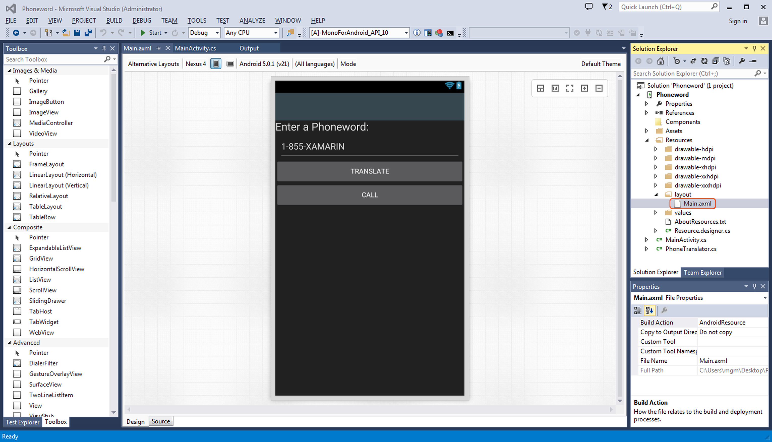Click the Start debugging button
The width and height of the screenshot is (772, 442).
(151, 33)
